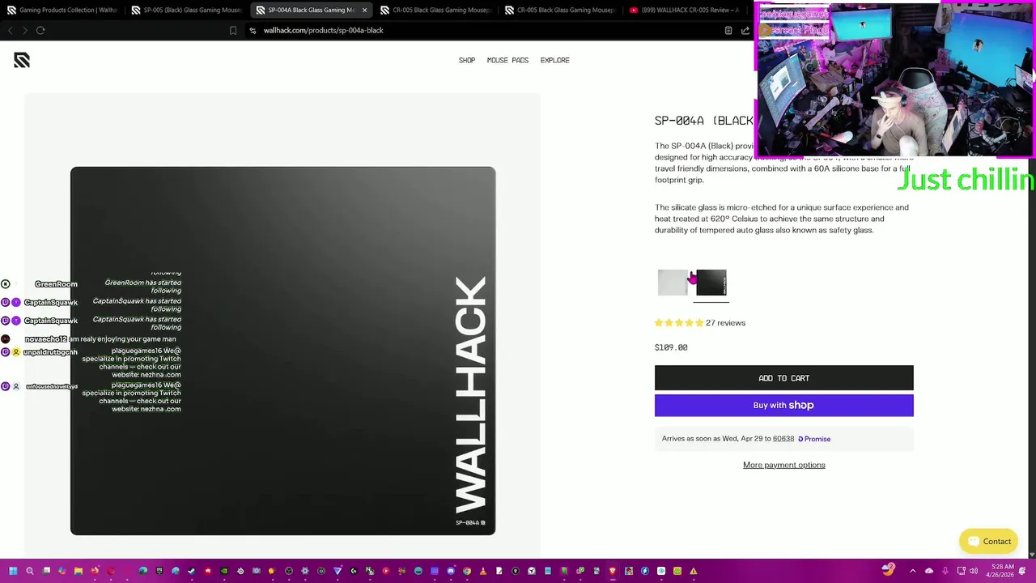Bookmark this page
This screenshot has height=583, width=1036.
pos(233,30)
